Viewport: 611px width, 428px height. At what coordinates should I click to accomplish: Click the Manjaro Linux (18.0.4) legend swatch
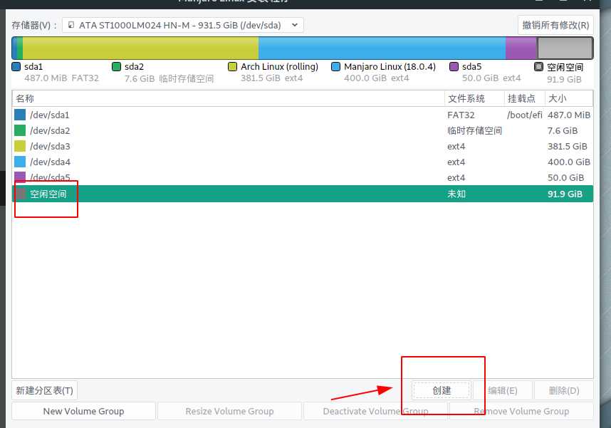335,67
